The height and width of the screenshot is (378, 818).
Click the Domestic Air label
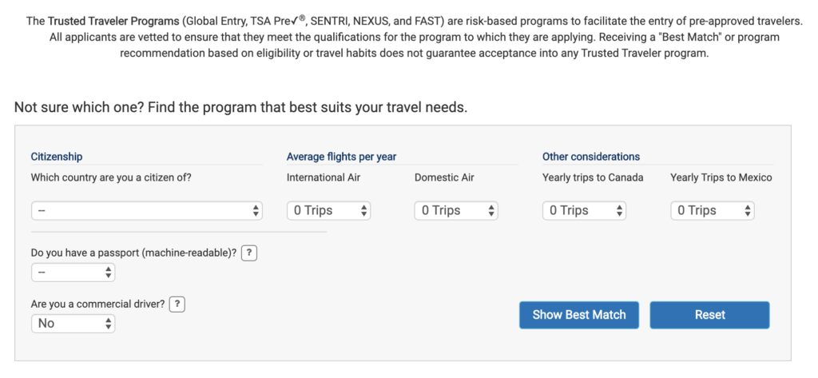coord(444,177)
